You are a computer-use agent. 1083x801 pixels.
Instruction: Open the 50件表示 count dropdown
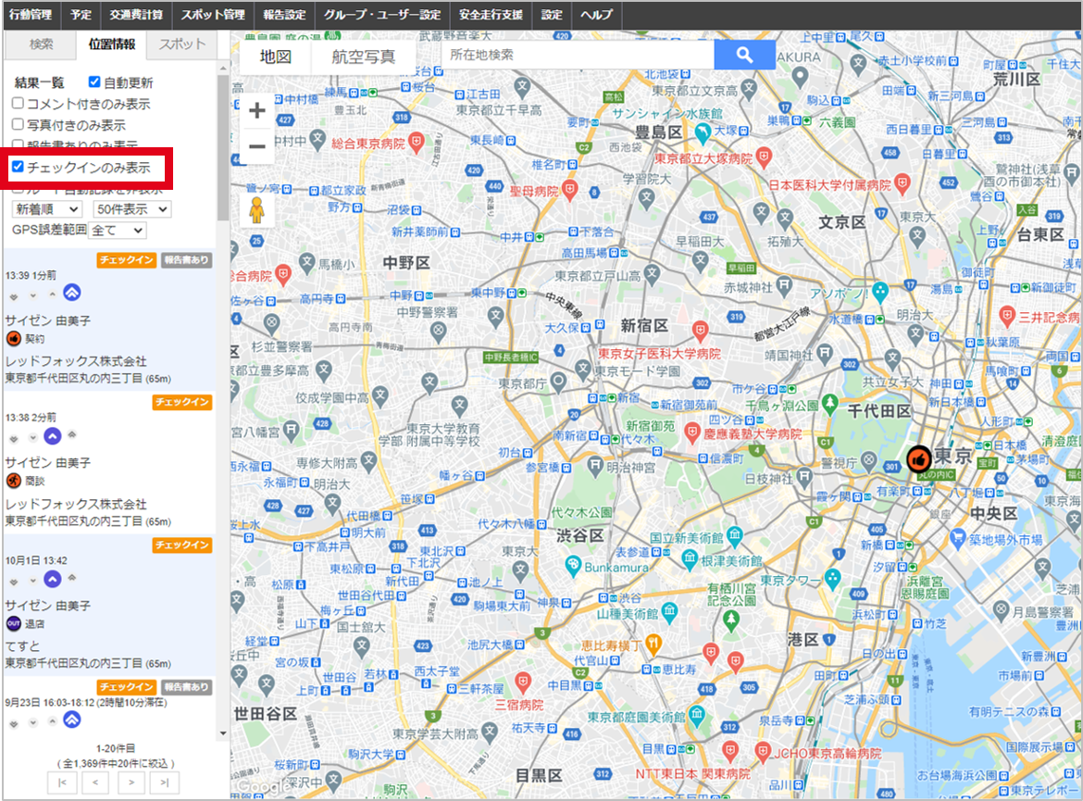132,209
